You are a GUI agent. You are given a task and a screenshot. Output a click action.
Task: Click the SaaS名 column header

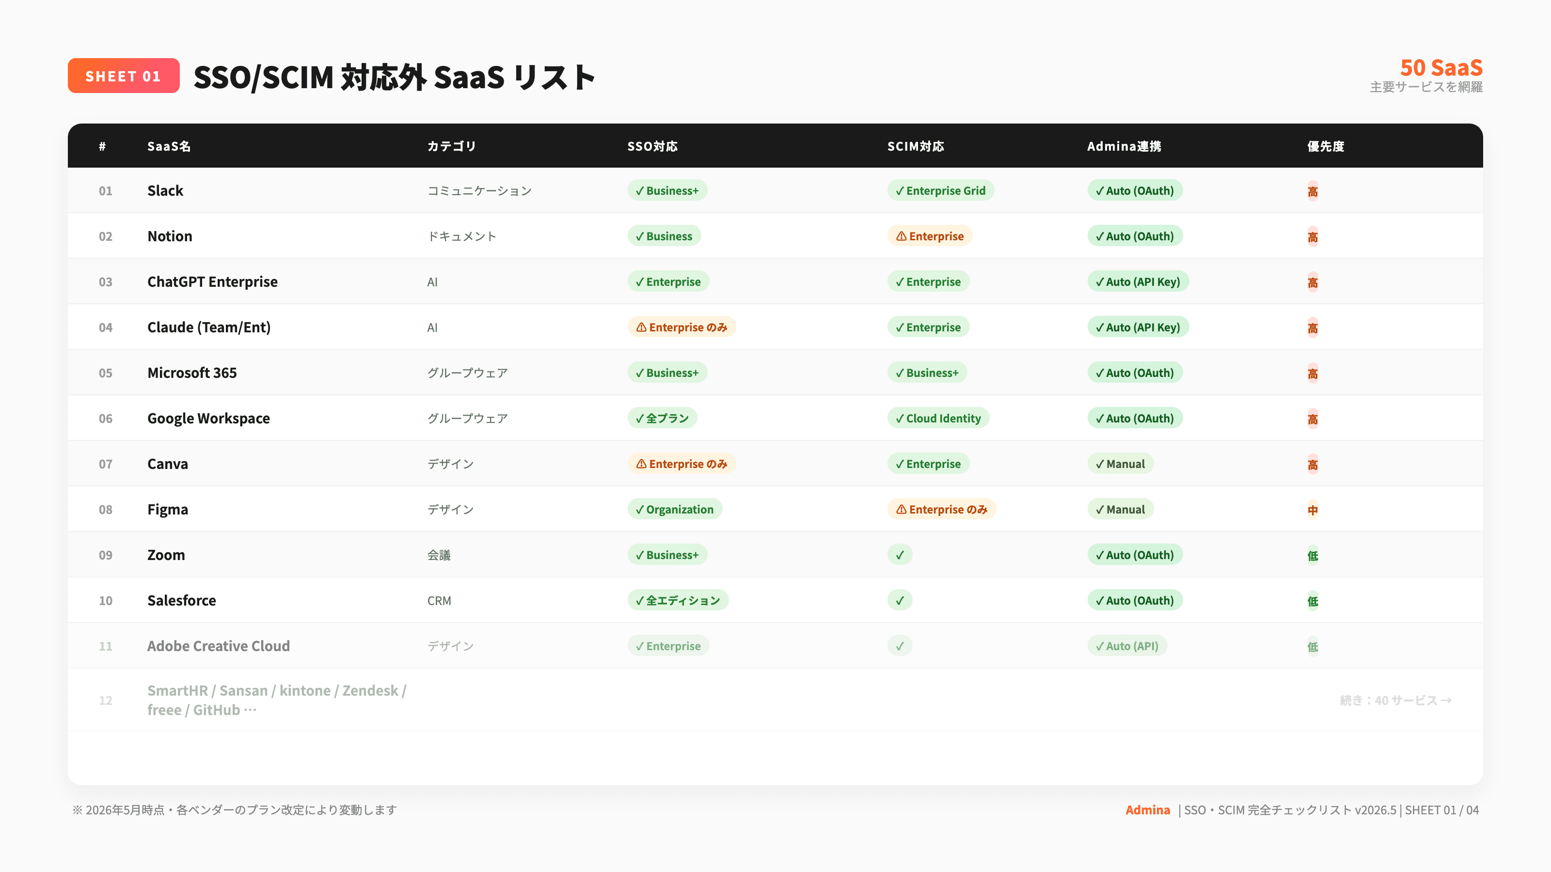169,146
